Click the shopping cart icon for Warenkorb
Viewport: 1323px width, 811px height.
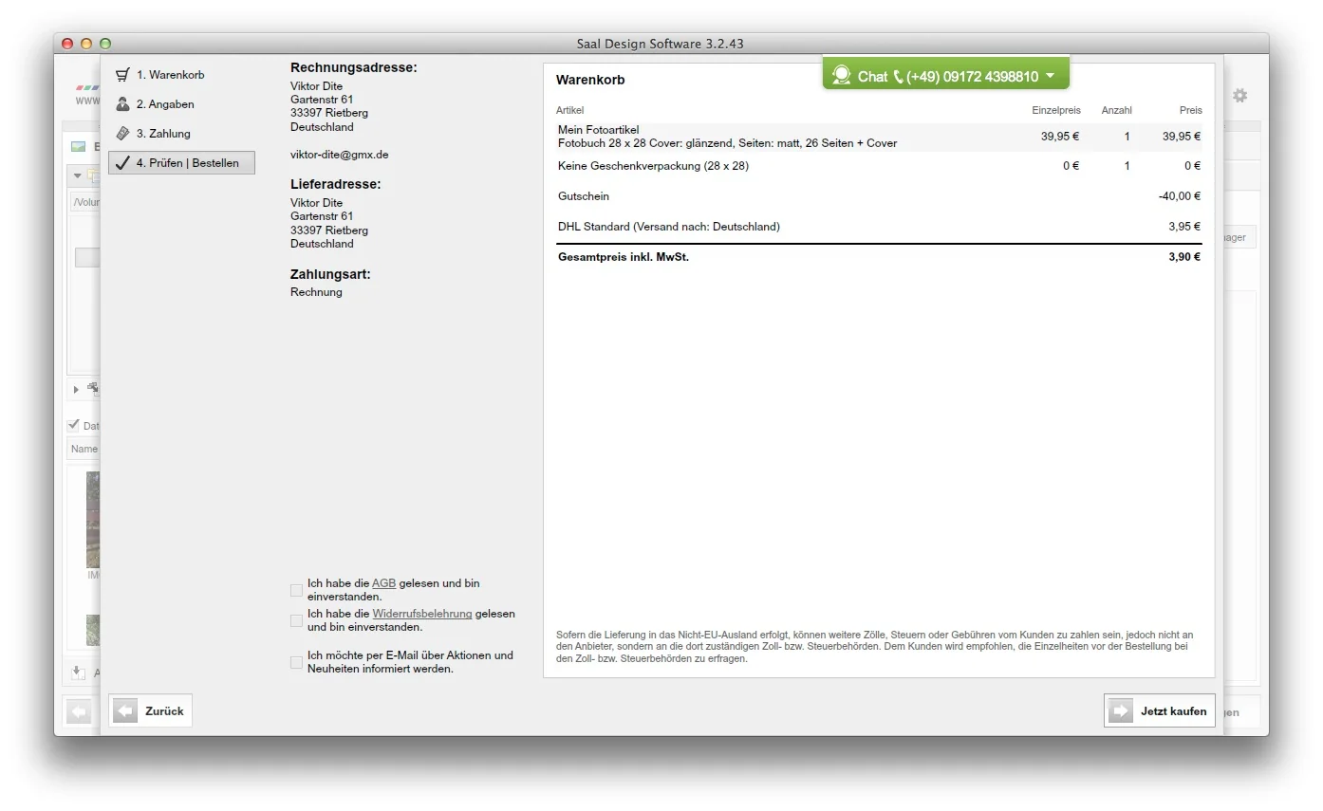122,75
